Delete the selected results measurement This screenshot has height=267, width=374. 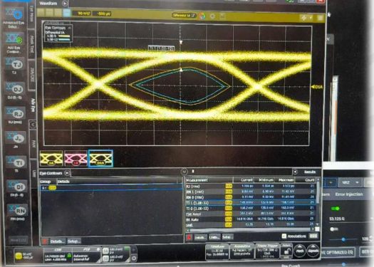click(x=189, y=237)
